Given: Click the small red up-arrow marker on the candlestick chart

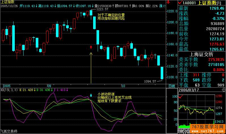Looking at the screenshot, I should tap(91, 47).
